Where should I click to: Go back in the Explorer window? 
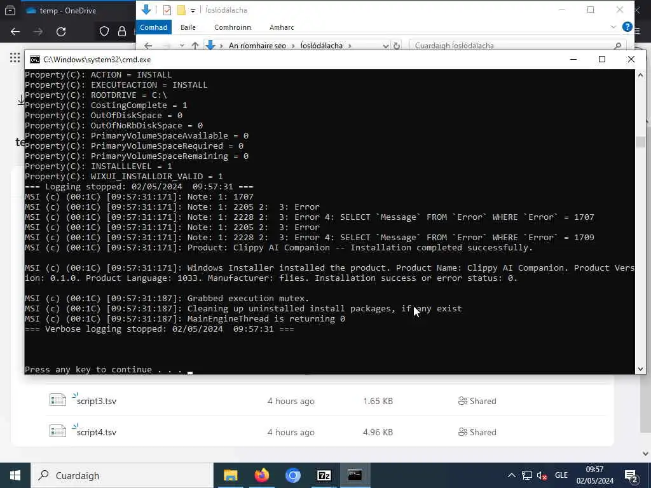(148, 46)
